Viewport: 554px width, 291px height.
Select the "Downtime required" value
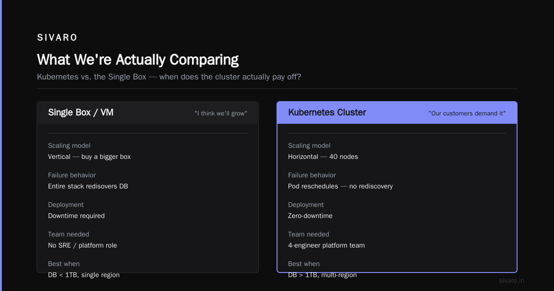[76, 216]
